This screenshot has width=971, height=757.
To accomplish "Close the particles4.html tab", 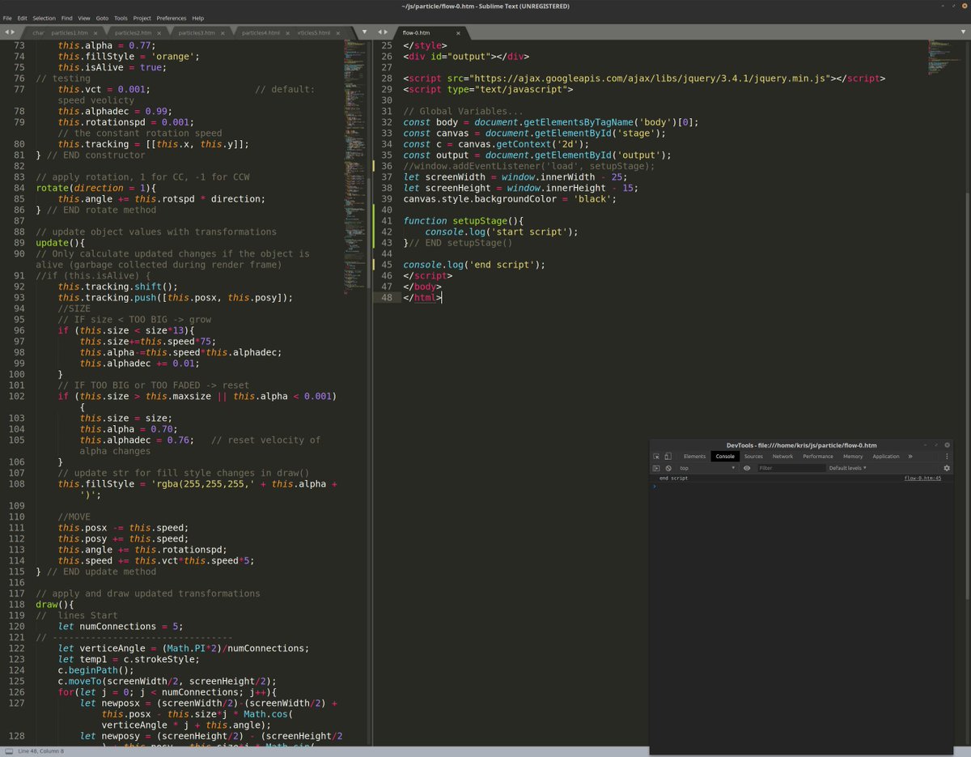I will [x=286, y=32].
